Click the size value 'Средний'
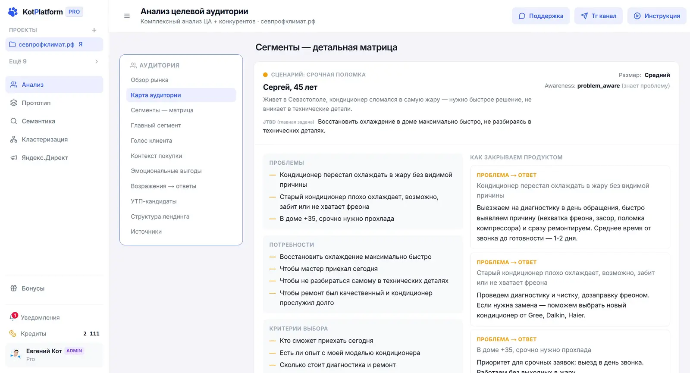Screen dimensions: 690x373 (x=657, y=75)
